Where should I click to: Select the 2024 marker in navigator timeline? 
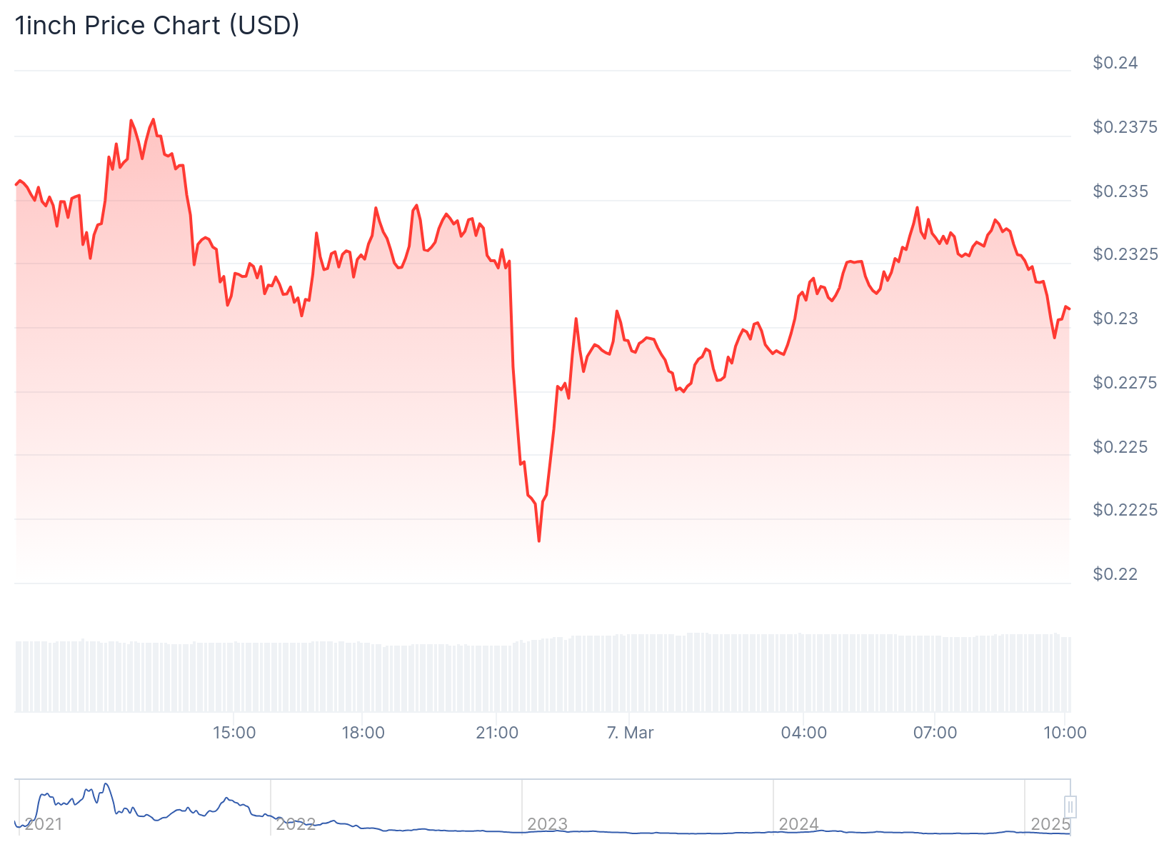click(798, 824)
